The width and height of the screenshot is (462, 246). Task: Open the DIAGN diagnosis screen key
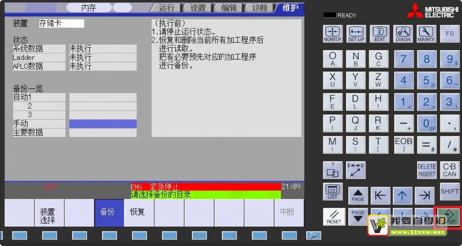point(402,34)
